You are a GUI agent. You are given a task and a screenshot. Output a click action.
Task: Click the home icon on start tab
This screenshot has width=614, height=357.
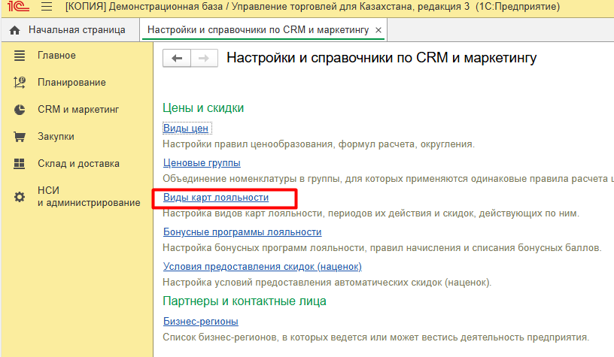[x=15, y=31]
